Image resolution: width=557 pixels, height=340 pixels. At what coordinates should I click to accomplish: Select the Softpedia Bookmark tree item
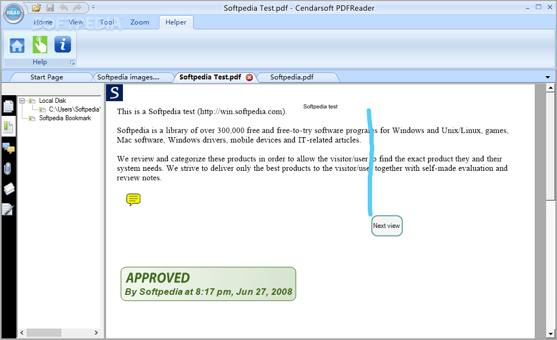point(65,118)
